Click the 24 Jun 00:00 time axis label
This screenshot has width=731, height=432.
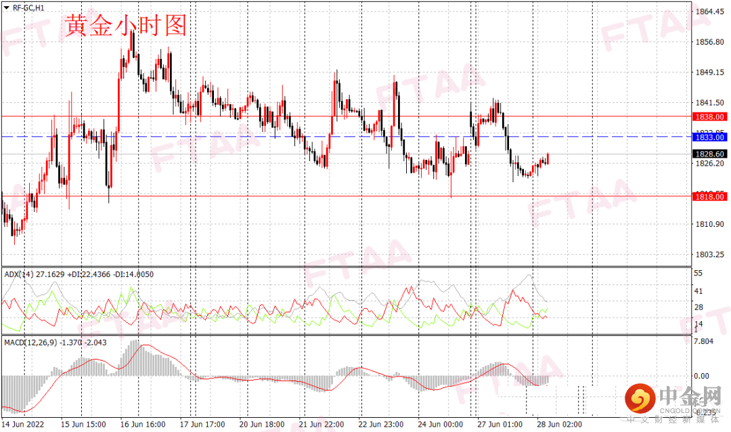coord(441,425)
